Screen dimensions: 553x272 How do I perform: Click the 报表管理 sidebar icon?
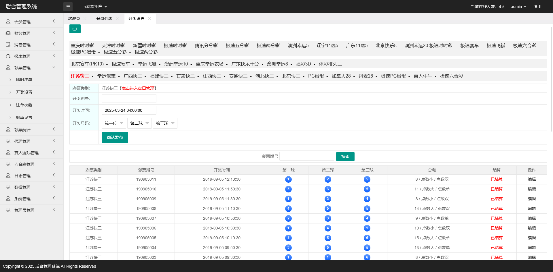coord(8,56)
